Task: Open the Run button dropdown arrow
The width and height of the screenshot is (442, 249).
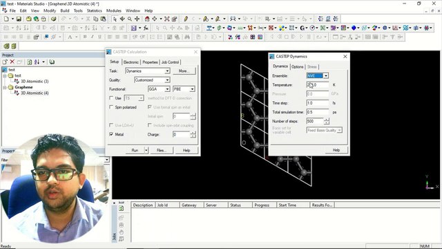Action: pos(146,150)
